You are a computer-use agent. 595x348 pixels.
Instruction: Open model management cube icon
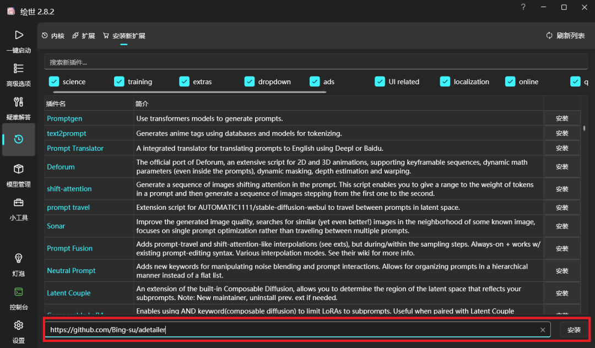[x=19, y=169]
